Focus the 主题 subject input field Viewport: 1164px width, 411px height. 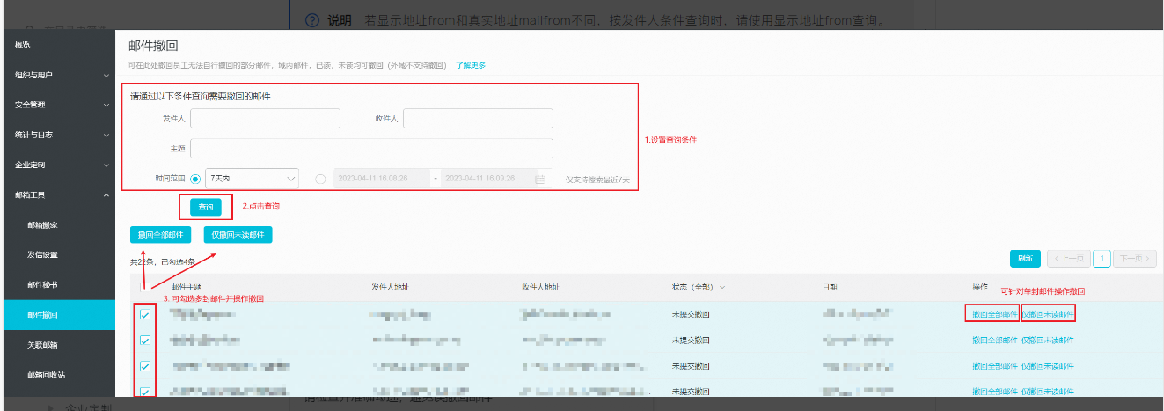371,148
